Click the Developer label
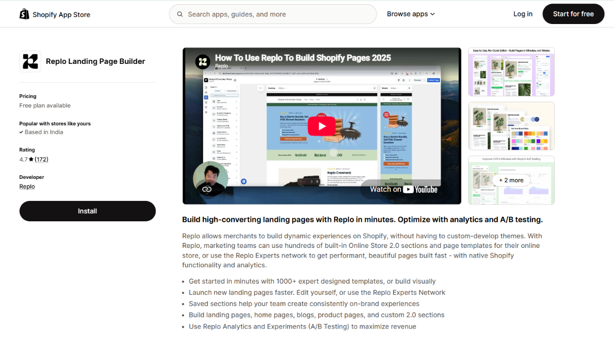Image resolution: width=614 pixels, height=345 pixels. click(x=32, y=177)
